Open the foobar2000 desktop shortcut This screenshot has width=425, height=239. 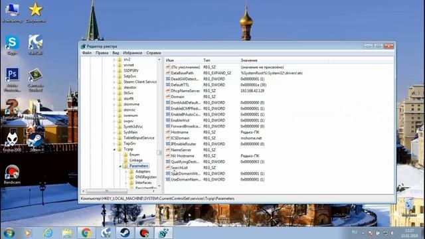click(12, 142)
